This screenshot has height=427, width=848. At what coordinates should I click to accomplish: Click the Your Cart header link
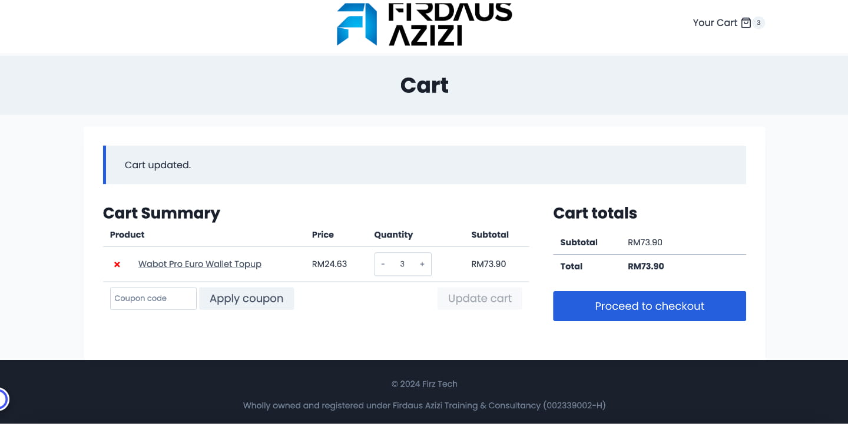pyautogui.click(x=715, y=22)
